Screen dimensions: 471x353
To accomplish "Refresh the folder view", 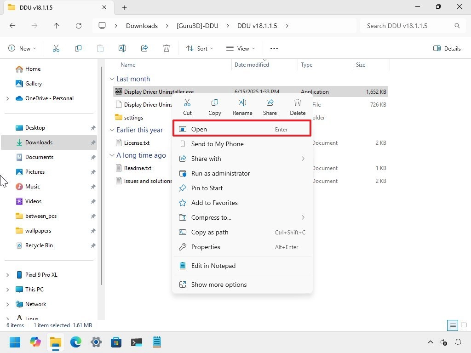I will point(78,26).
